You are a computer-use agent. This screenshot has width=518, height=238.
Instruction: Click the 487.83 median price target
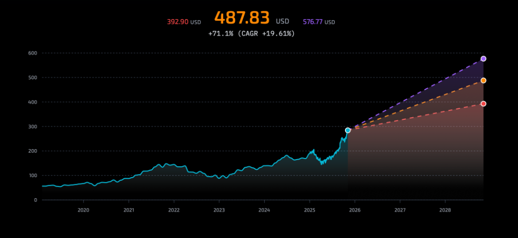(x=242, y=18)
